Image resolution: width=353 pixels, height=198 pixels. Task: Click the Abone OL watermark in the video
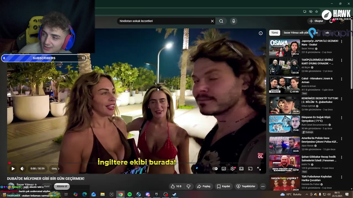click(260, 156)
